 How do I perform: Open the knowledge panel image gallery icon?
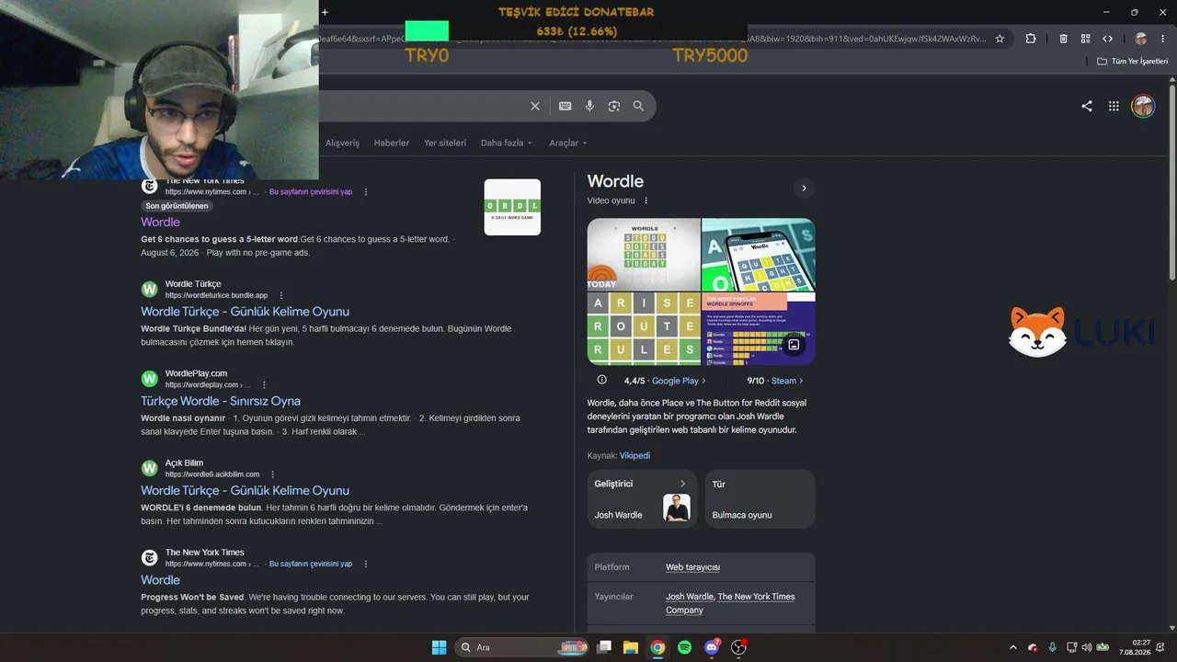pyautogui.click(x=794, y=345)
